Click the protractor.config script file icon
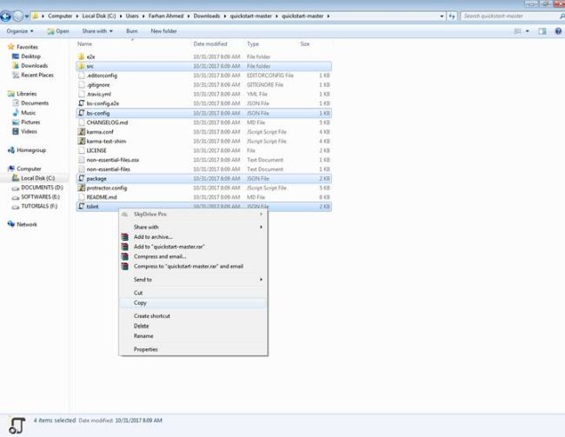This screenshot has width=565, height=437. pos(82,188)
